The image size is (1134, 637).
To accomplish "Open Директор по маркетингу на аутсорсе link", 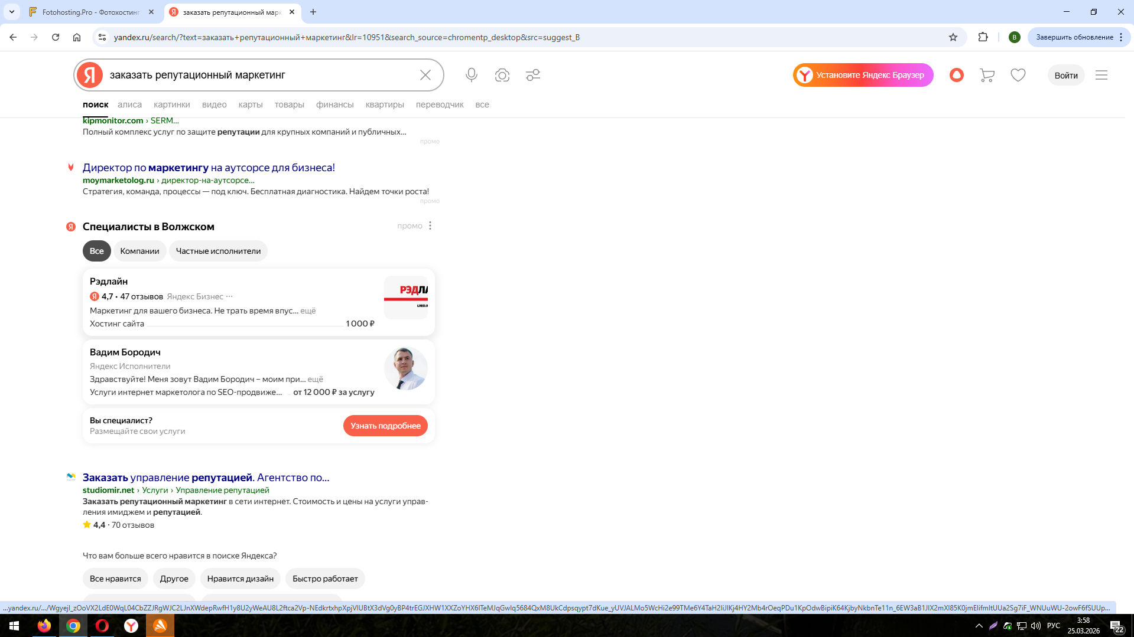I will [x=209, y=168].
